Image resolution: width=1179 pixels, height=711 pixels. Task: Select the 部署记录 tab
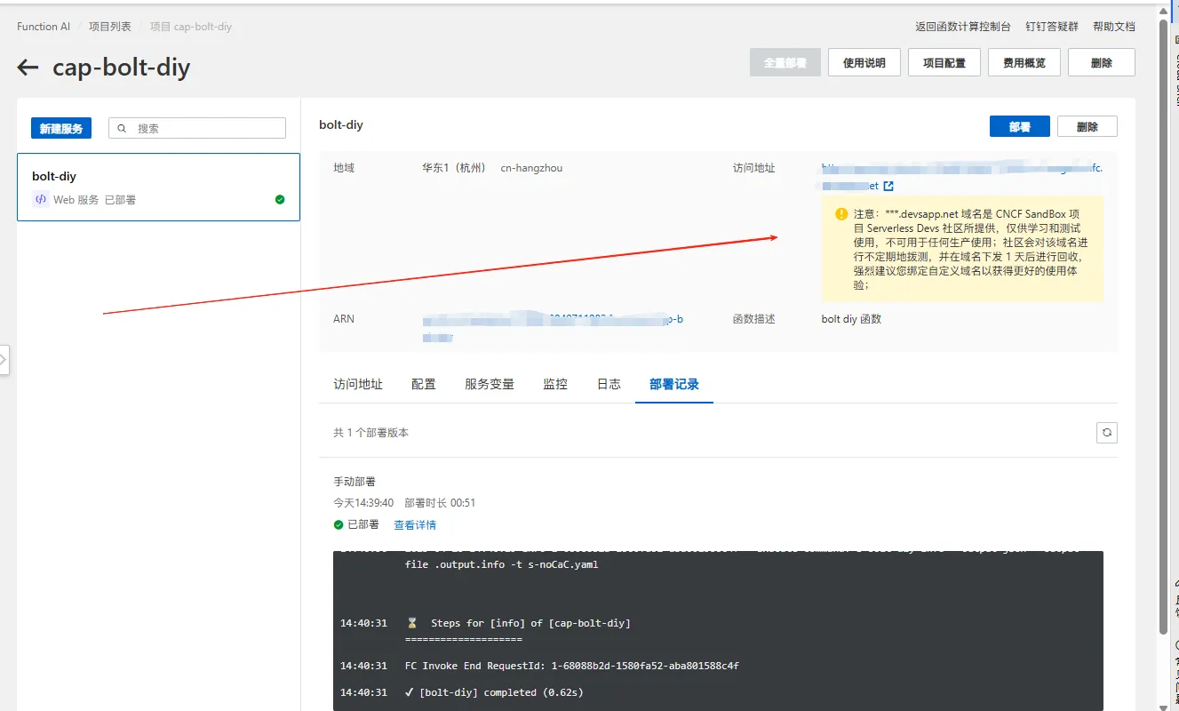point(674,384)
